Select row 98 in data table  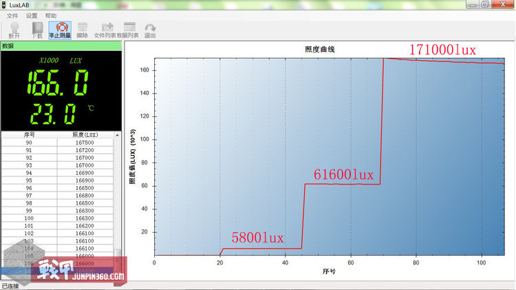point(57,203)
